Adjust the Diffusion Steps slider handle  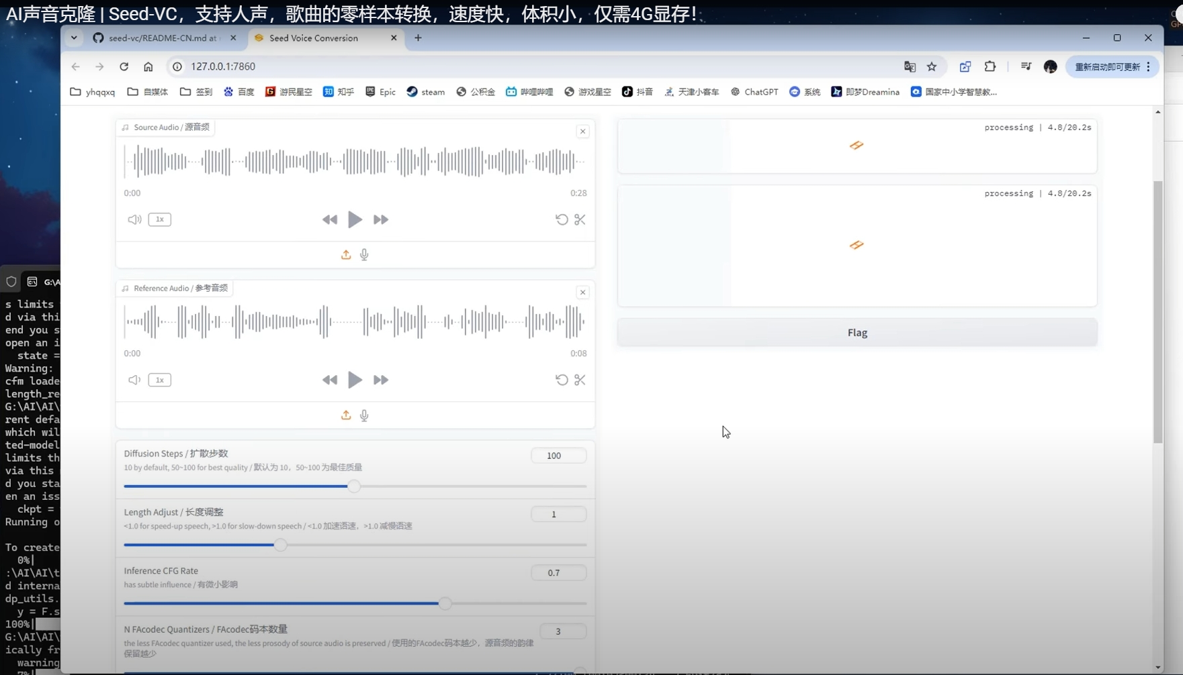tap(354, 486)
